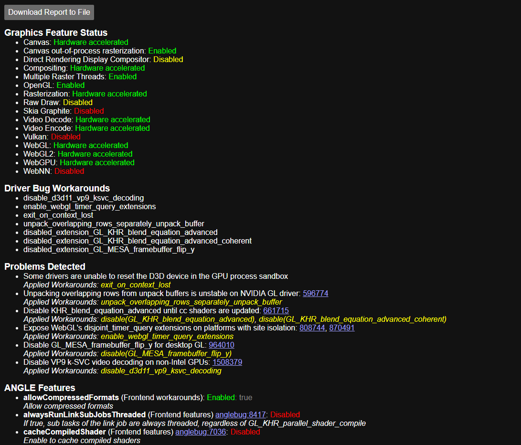Select the exit_on_context_lost workaround entry
521x445 pixels.
tap(59, 215)
